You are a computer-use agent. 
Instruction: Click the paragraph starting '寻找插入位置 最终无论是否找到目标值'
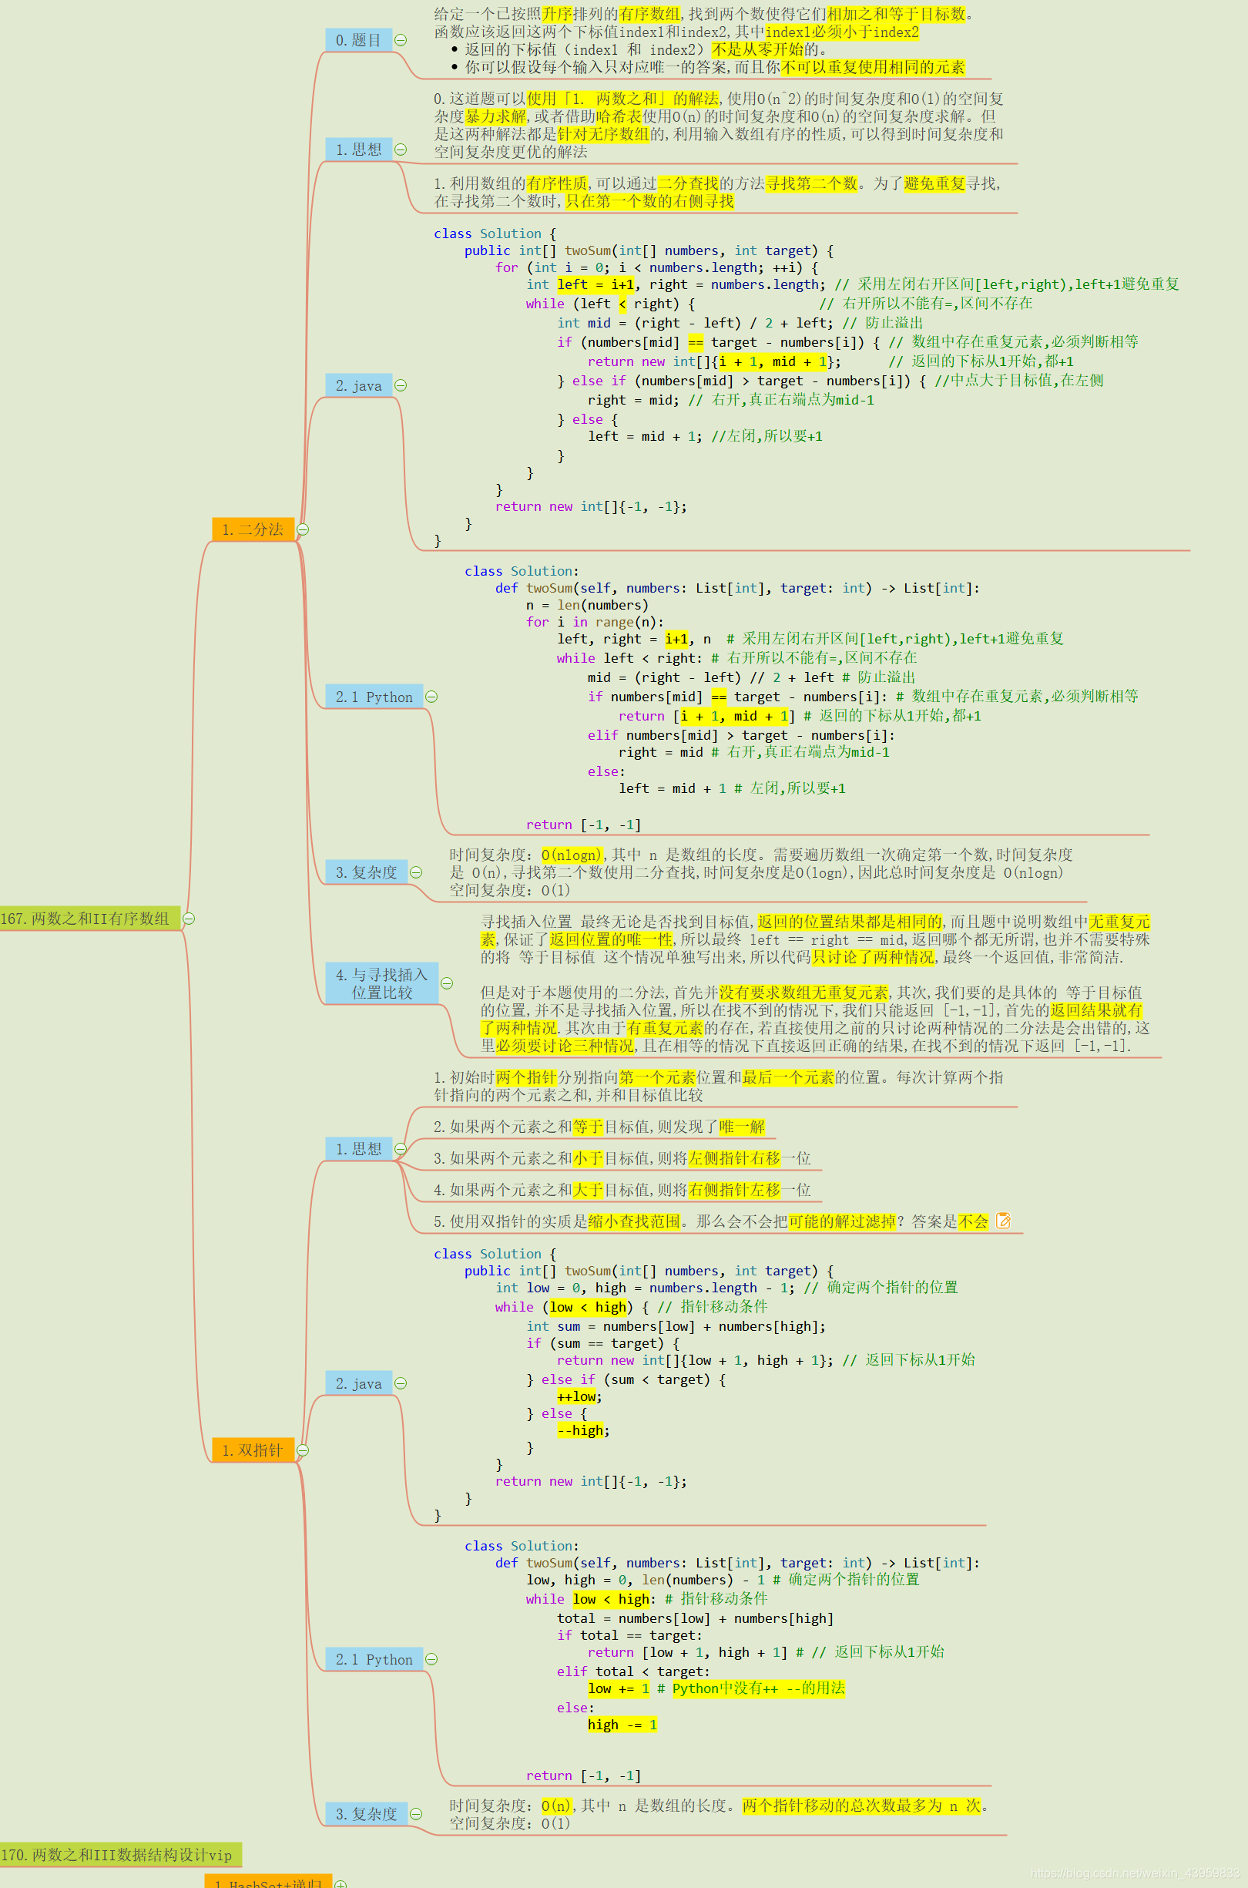pos(815,939)
